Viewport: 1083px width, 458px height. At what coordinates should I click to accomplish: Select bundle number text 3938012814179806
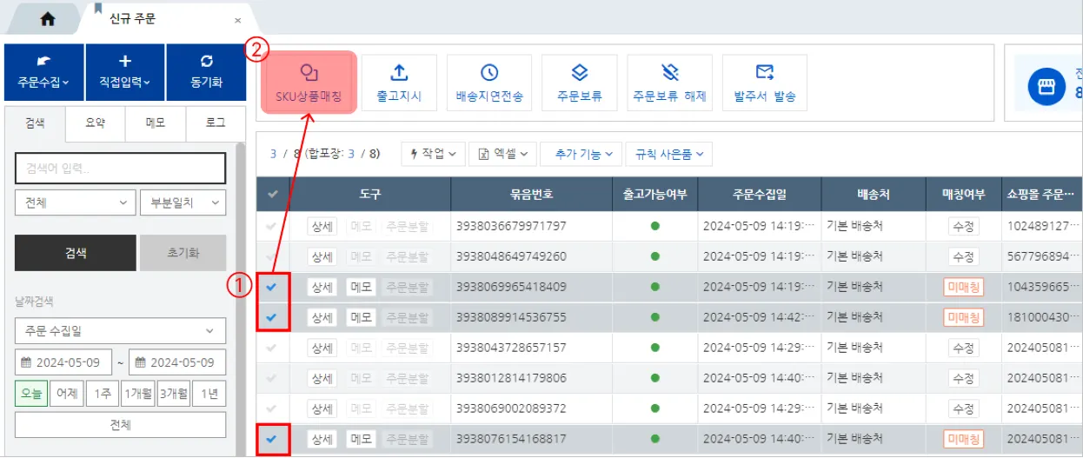[x=511, y=378]
